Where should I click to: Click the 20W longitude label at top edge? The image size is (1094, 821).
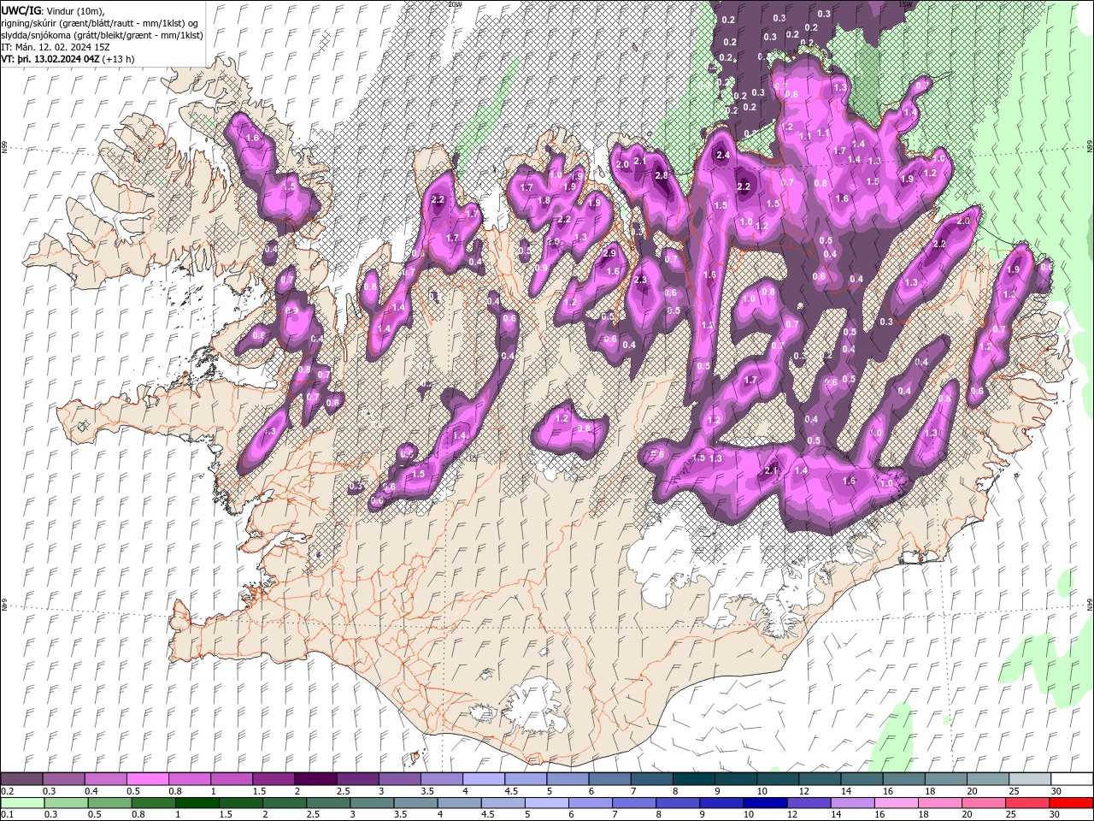pos(456,4)
